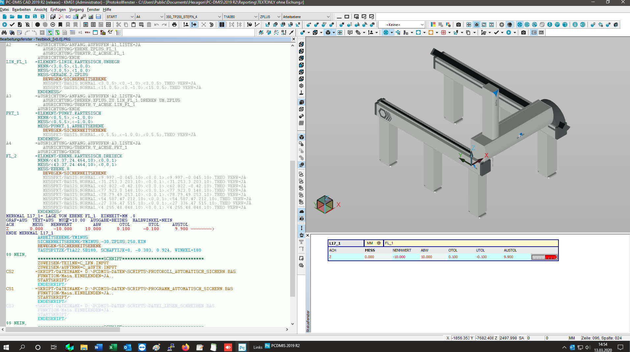This screenshot has height=352, width=630.
Task: Click the first camera snapshot icon in graphics toolbar
Action: [x=458, y=24]
